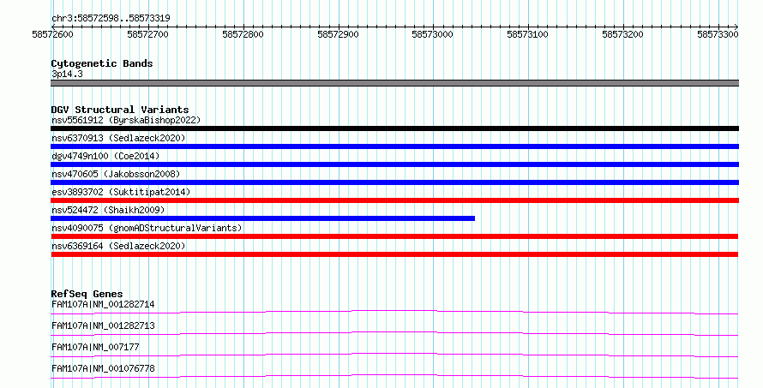Select the short blue nsv524472 variant bar
763x388 pixels.
[263, 218]
